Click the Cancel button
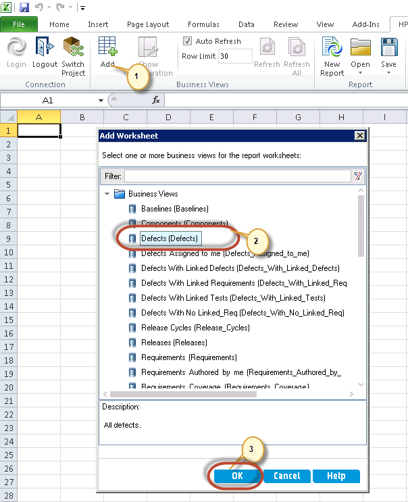This screenshot has height=502, width=408. pos(286,476)
